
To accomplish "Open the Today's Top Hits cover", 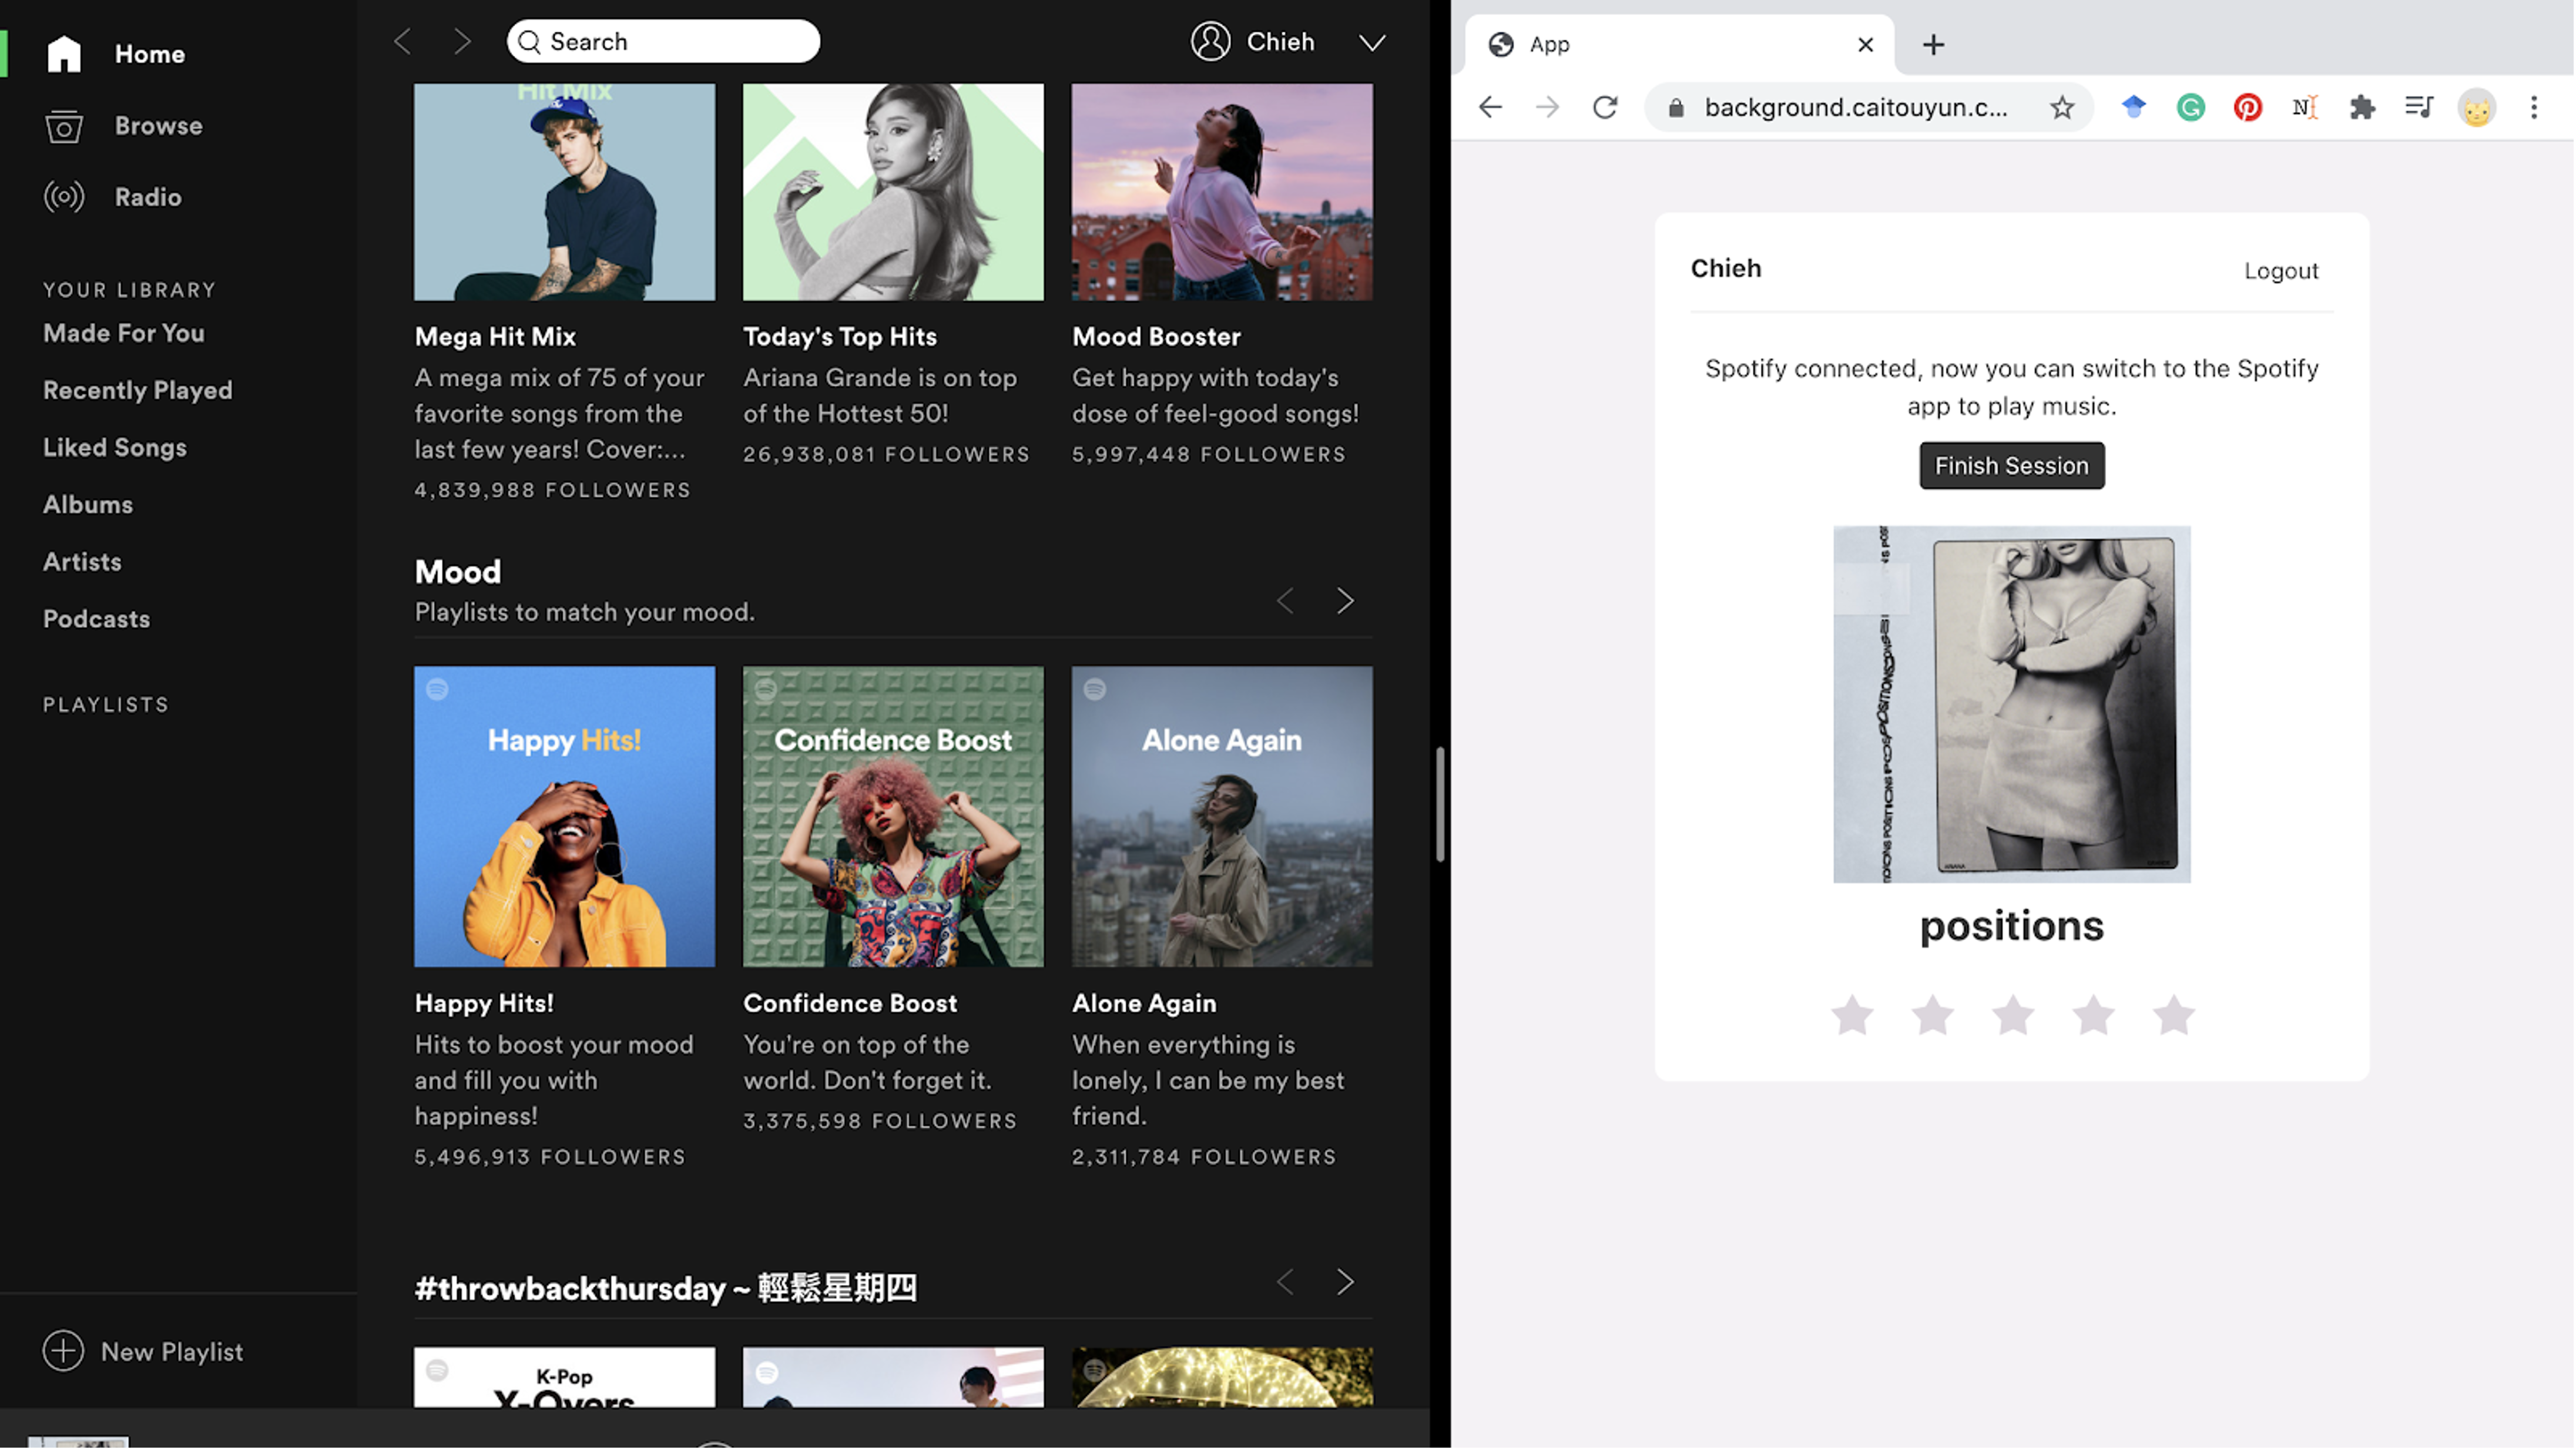I will 893,192.
